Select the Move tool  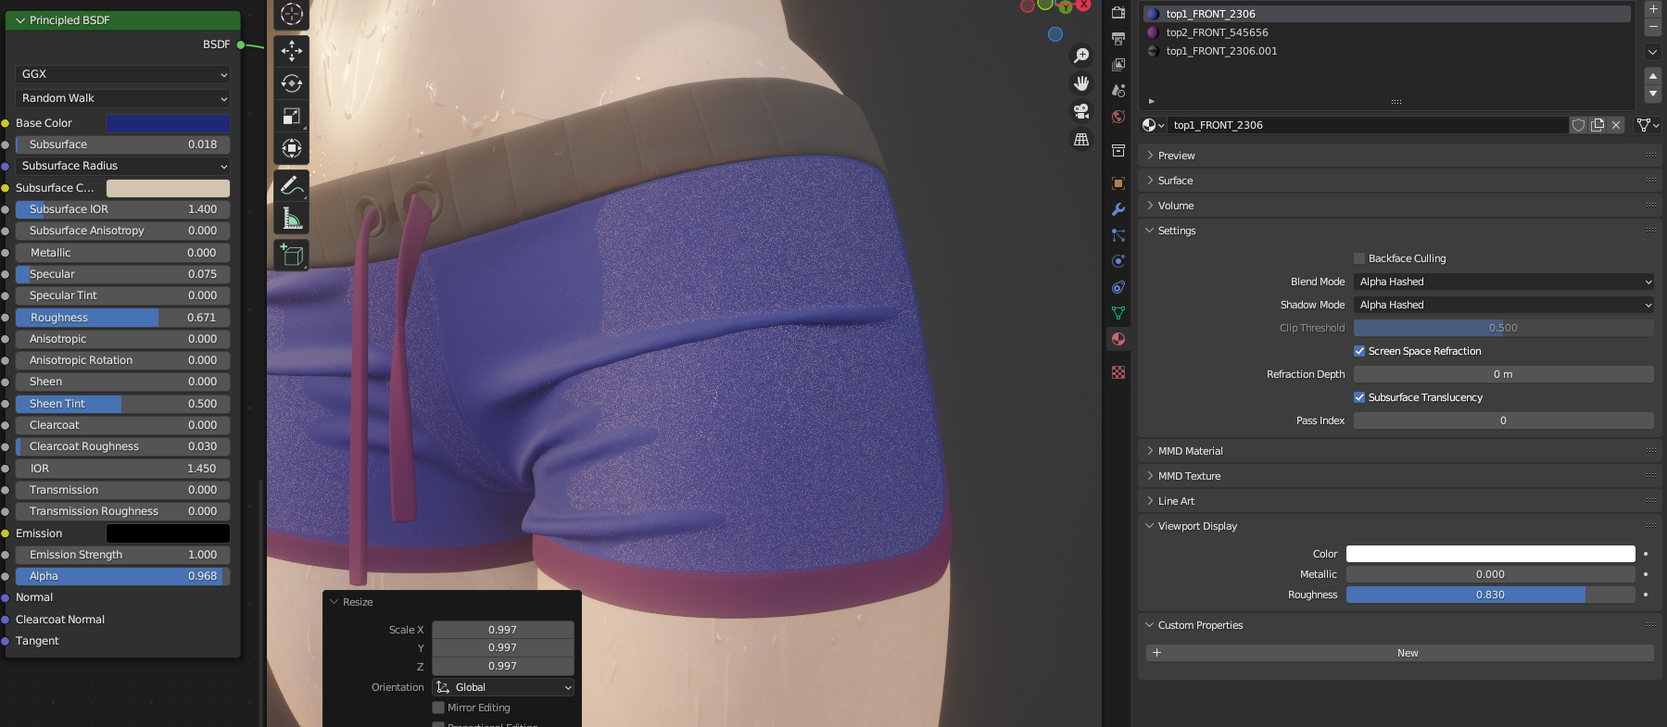(292, 51)
